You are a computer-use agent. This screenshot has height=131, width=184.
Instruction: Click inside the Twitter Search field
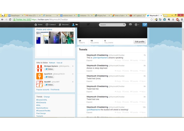(x=112, y=25)
